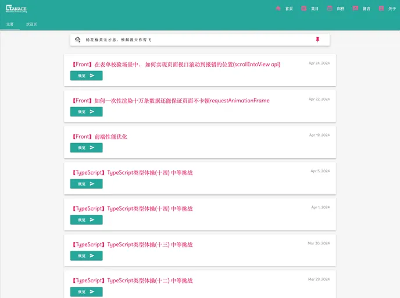400x298 pixels.
Task: Open the TypeScript类型体操(十二) post title
Action: [x=132, y=281]
